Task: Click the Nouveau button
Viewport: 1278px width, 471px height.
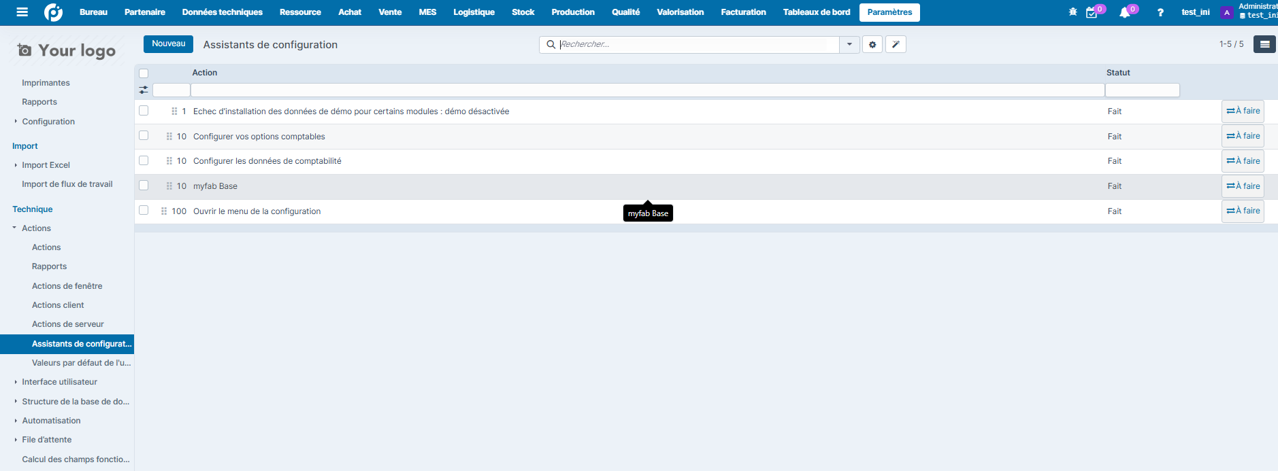Action: point(168,44)
